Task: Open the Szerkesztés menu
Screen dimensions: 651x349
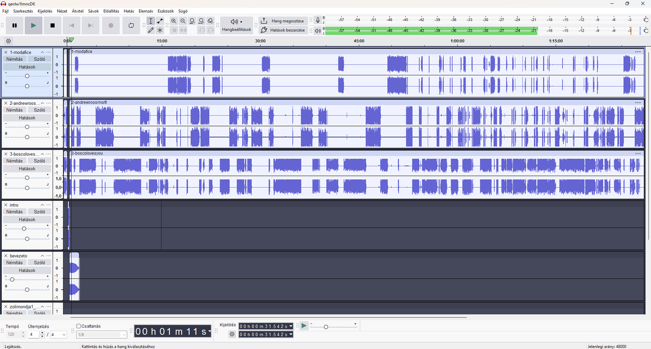Action: (23, 11)
